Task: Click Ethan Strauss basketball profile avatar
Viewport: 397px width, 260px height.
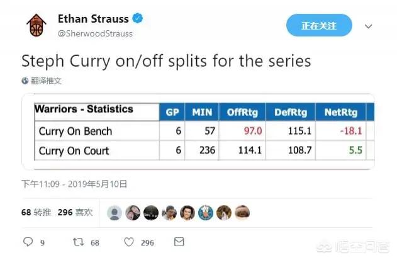Action: click(36, 25)
